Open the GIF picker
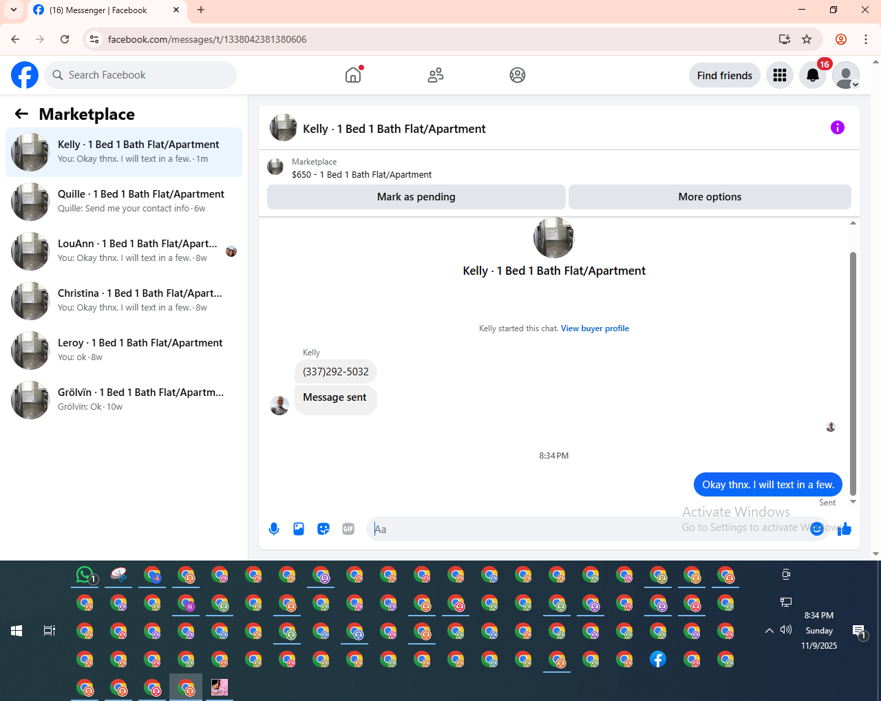 point(348,529)
